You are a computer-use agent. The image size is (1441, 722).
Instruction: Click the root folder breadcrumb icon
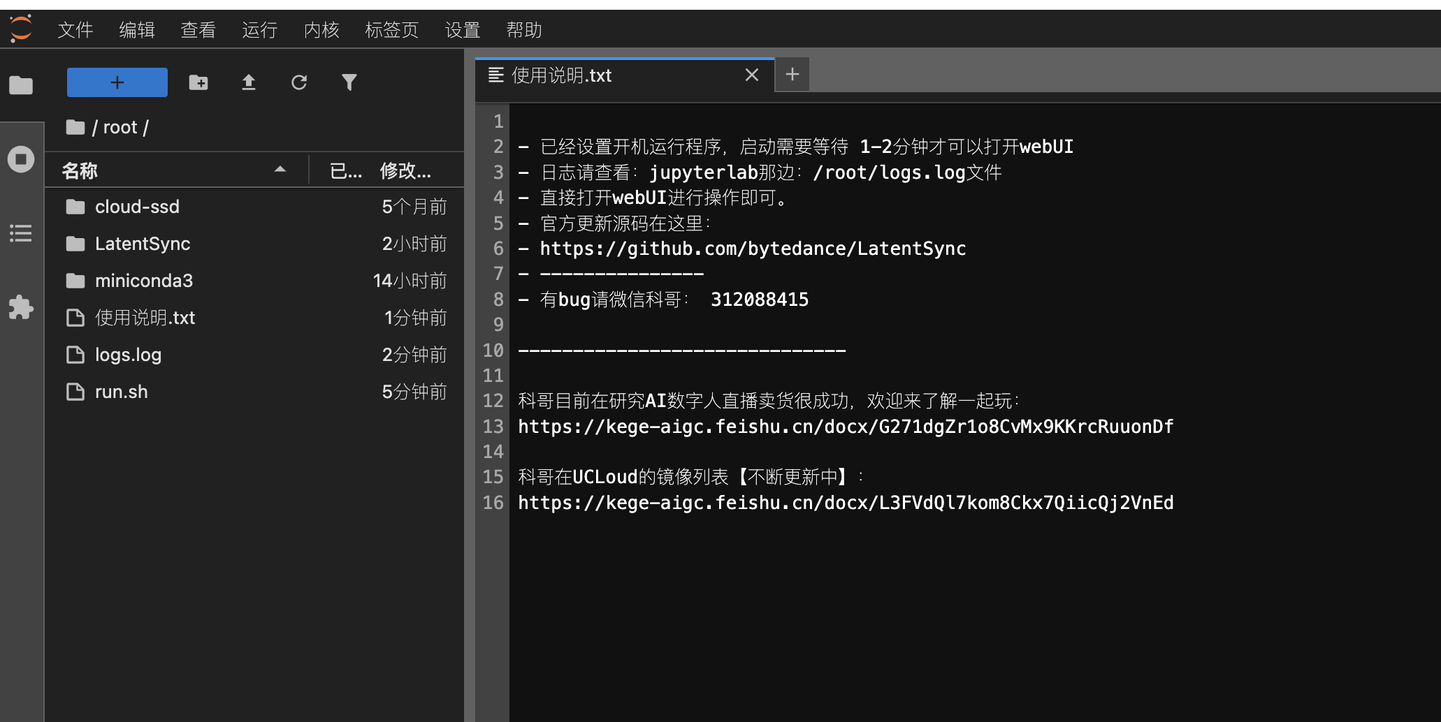[75, 127]
